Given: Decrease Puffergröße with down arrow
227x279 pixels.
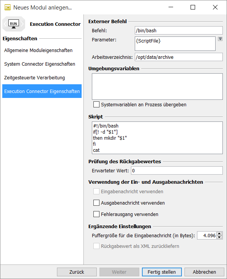Looking at the screenshot, I should [x=219, y=237].
